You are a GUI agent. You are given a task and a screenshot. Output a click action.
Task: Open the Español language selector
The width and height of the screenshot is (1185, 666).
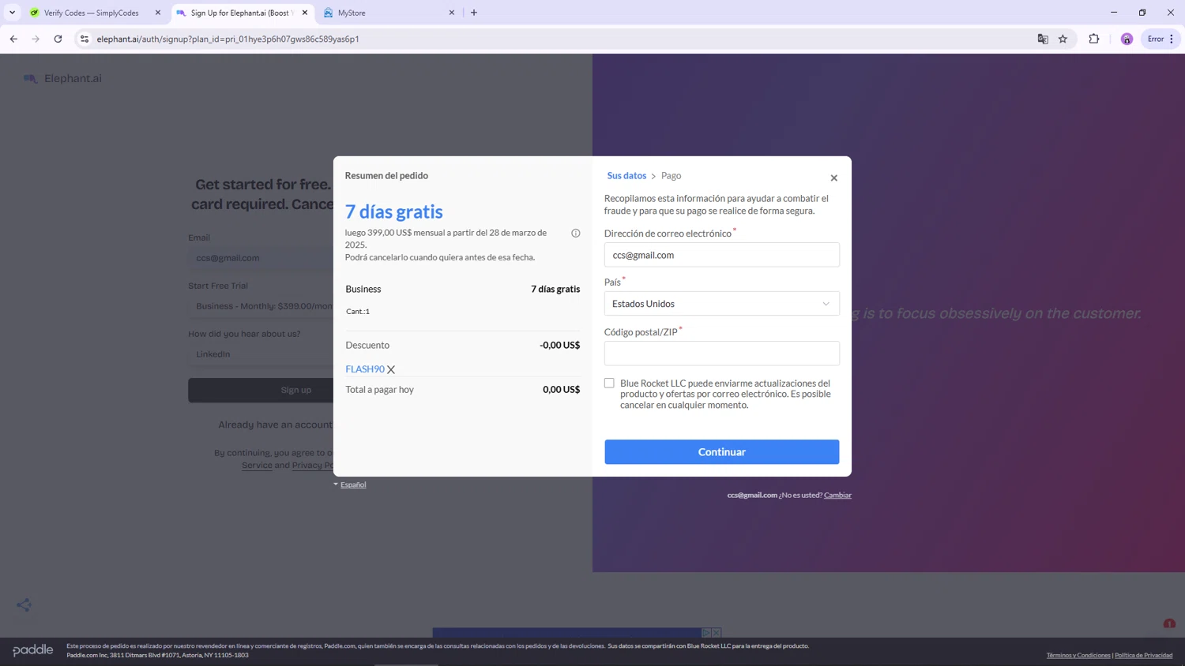tap(350, 485)
